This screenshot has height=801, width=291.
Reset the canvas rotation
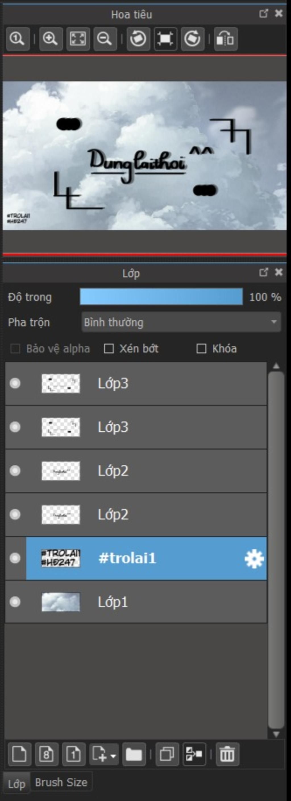coord(165,39)
